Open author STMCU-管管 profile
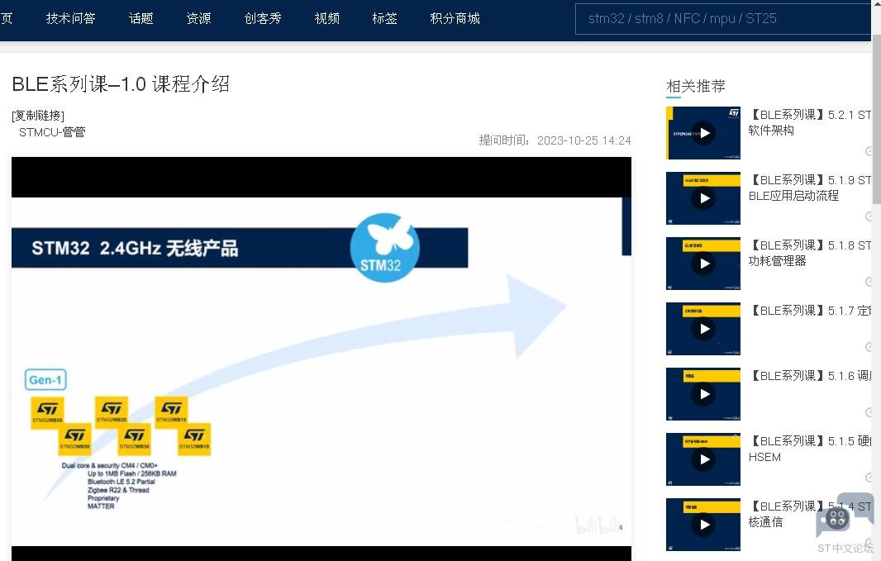Screen dimensions: 881x561 pyautogui.click(x=52, y=132)
